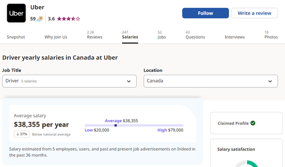Viewport: 285px width, 167px height.
Task: Expand the Job Title Driver dropdown
Action: pyautogui.click(x=69, y=81)
